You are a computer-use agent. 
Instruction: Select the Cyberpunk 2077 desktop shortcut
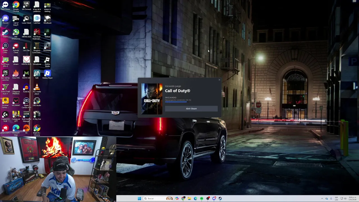click(x=16, y=117)
